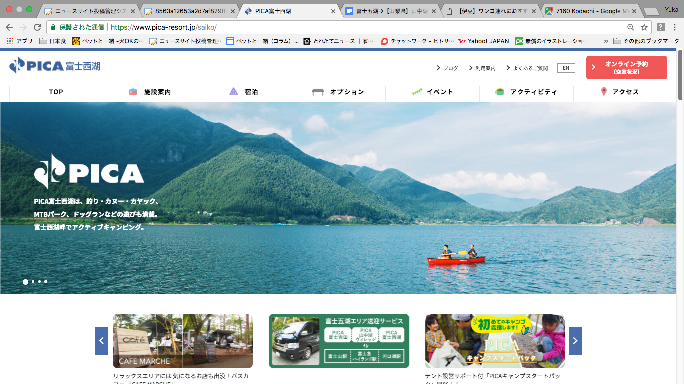
Task: Click the question mark extension icon
Action: (x=661, y=27)
